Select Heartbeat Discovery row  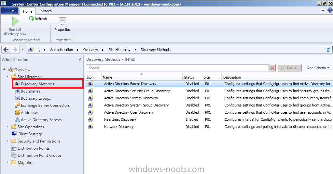pyautogui.click(x=209, y=119)
